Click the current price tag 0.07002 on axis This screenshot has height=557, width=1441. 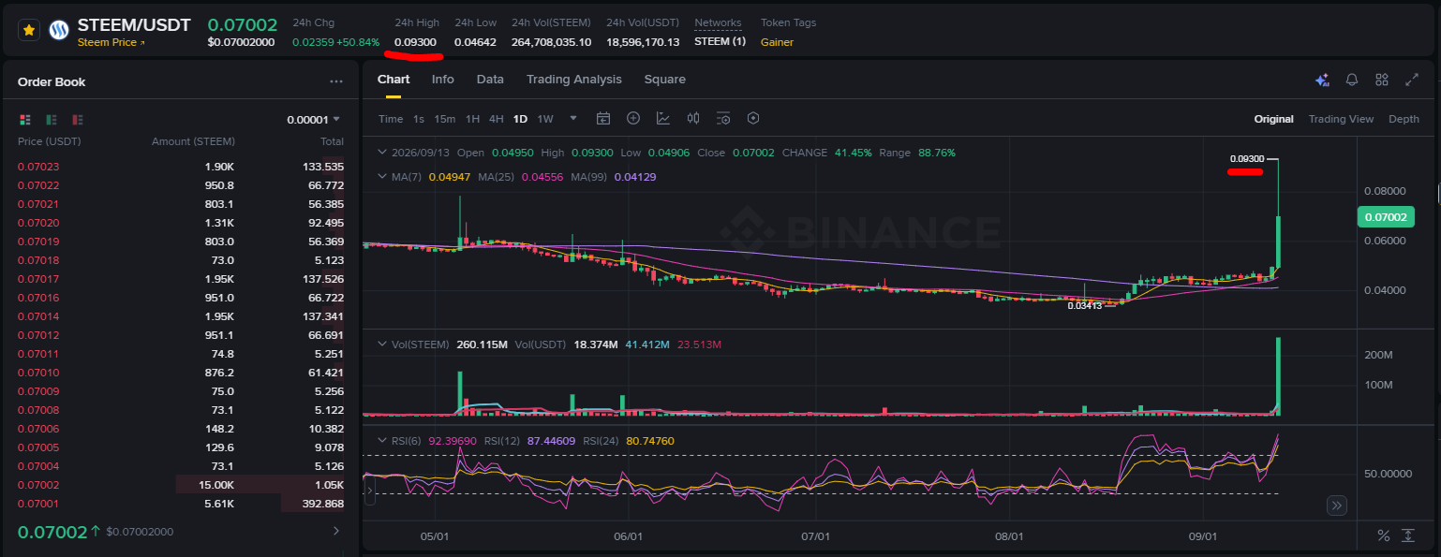tap(1385, 217)
